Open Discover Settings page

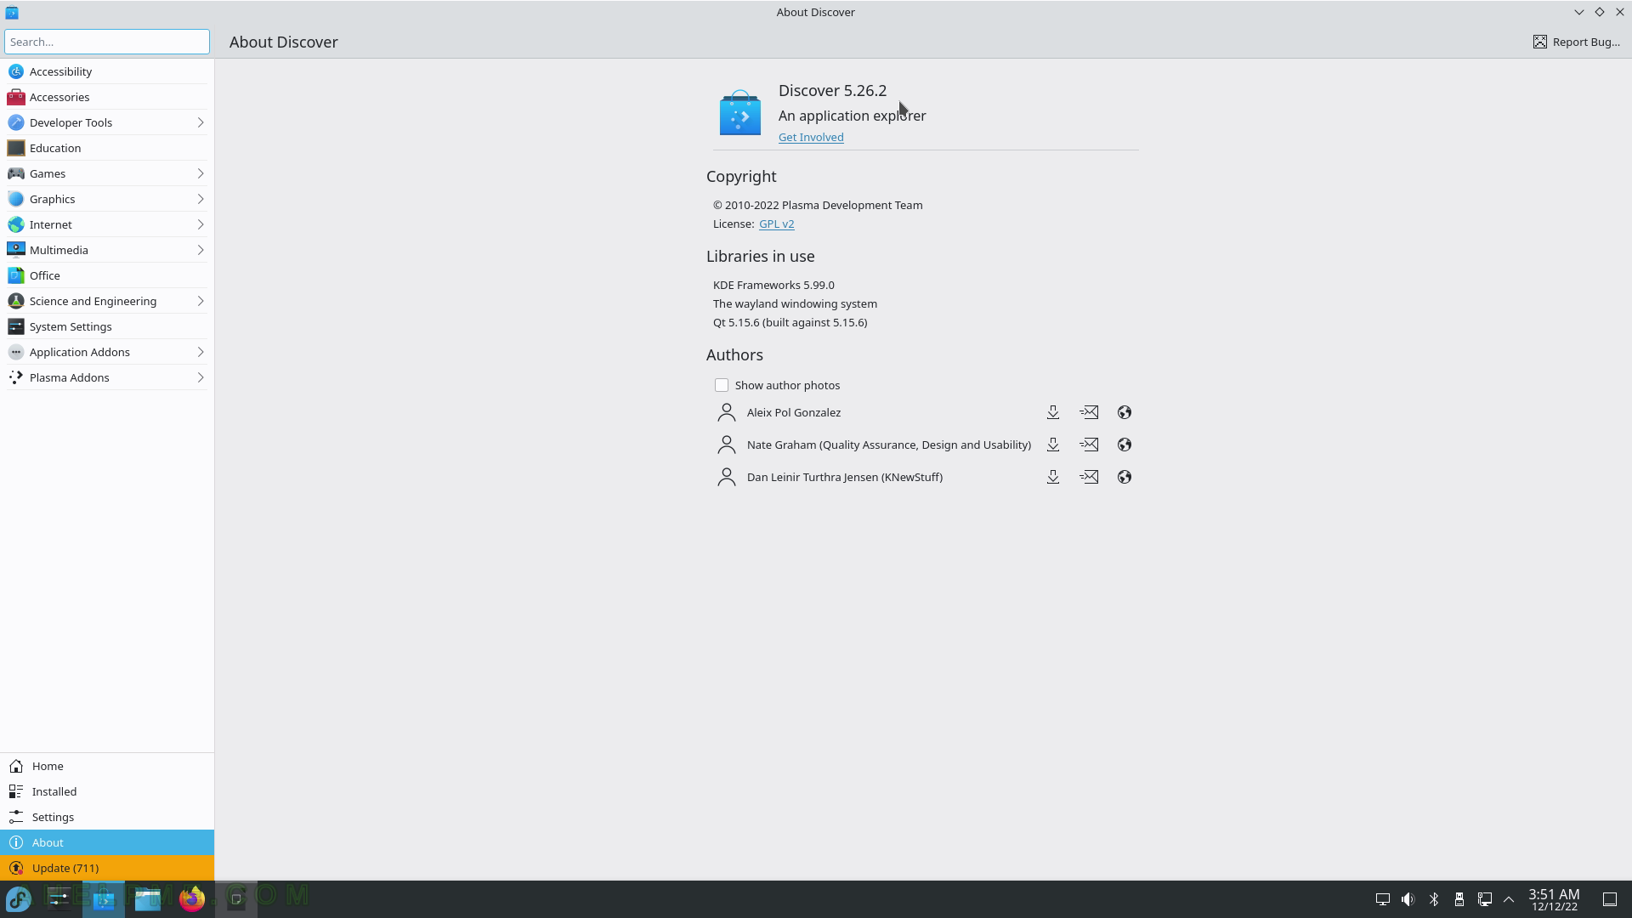pos(107,817)
